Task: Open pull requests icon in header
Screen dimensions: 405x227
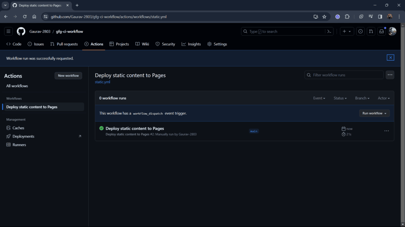Action: 371,32
